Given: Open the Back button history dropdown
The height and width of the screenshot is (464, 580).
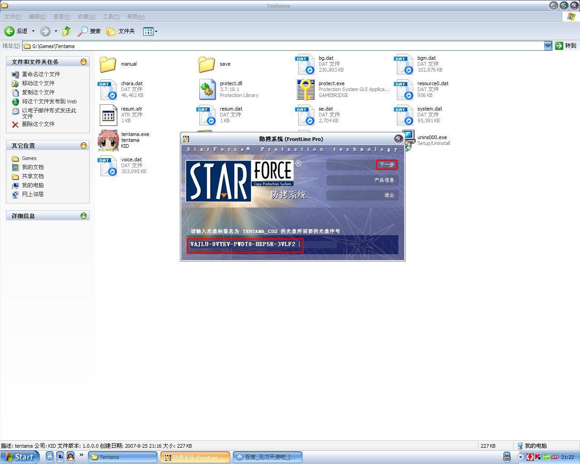Looking at the screenshot, I should pyautogui.click(x=33, y=31).
